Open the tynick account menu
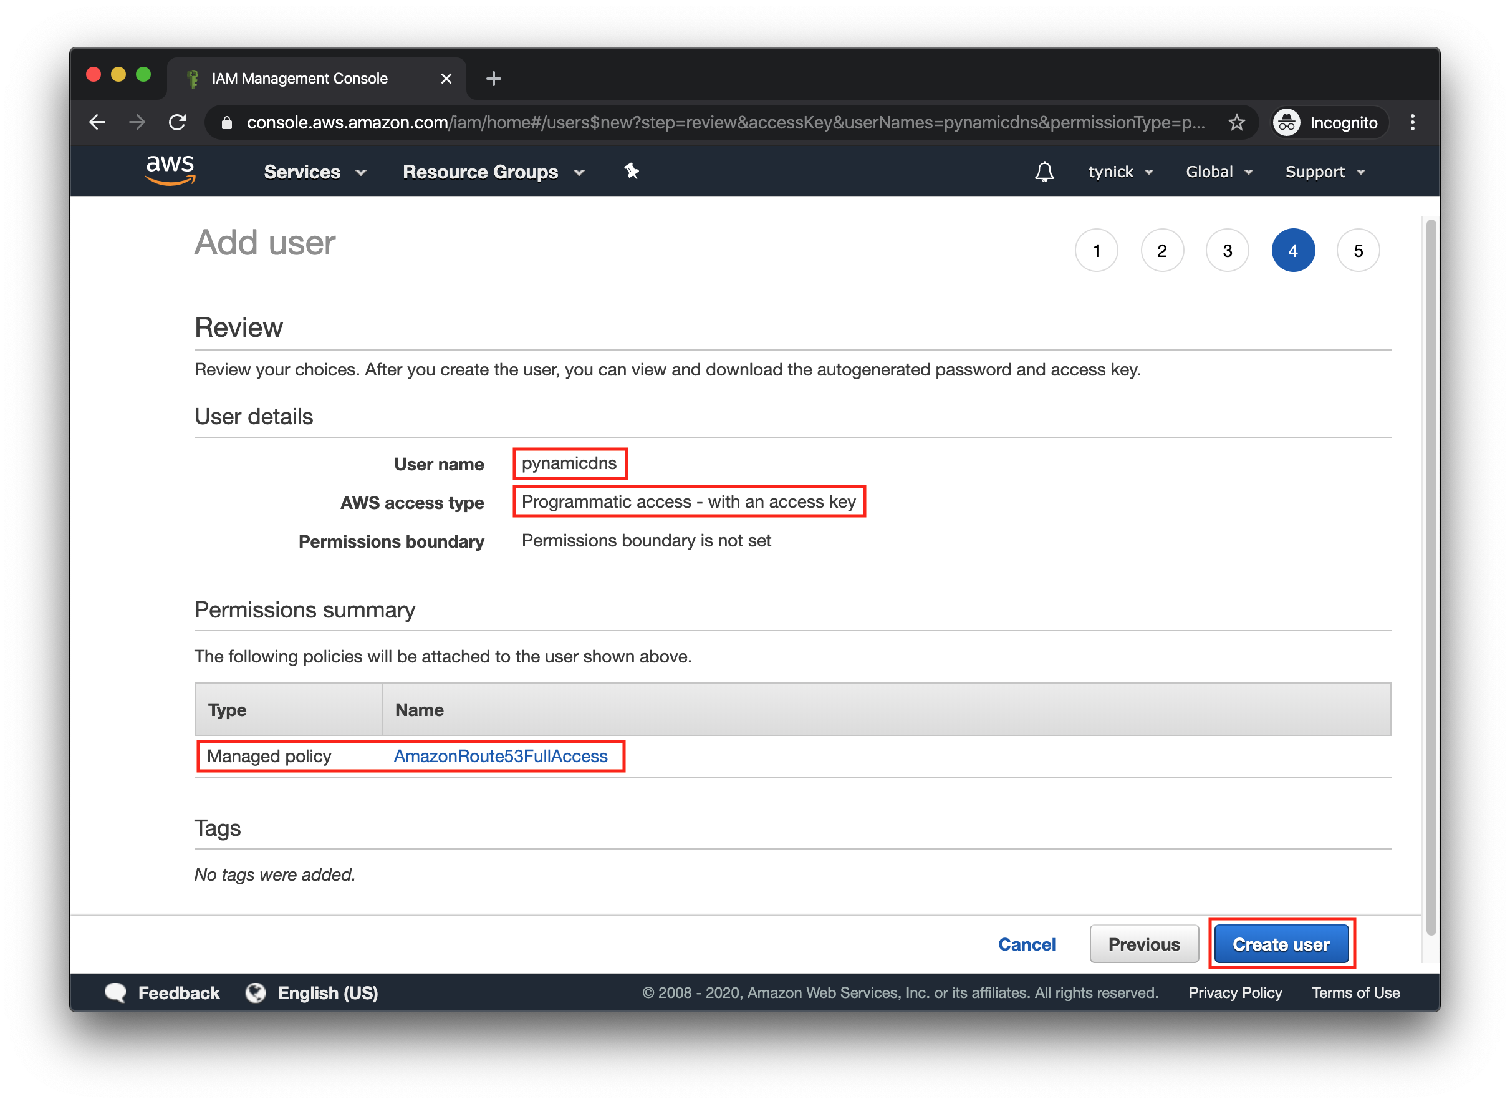Screen dimensions: 1510x1104 1117,172
